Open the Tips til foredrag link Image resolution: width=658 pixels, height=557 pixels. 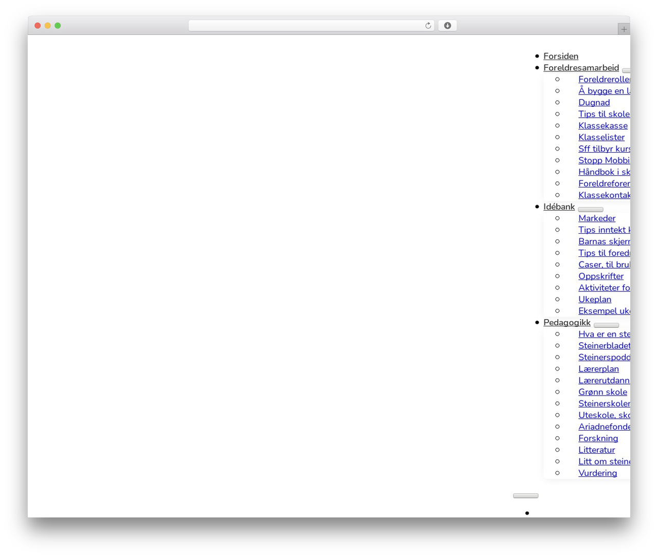604,253
